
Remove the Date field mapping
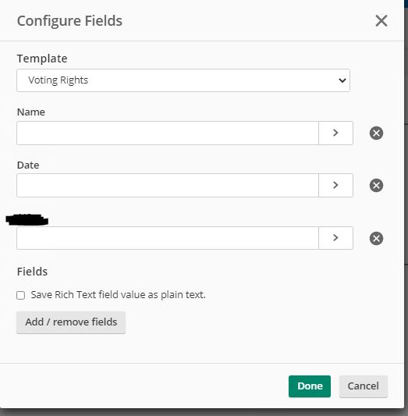click(x=376, y=185)
